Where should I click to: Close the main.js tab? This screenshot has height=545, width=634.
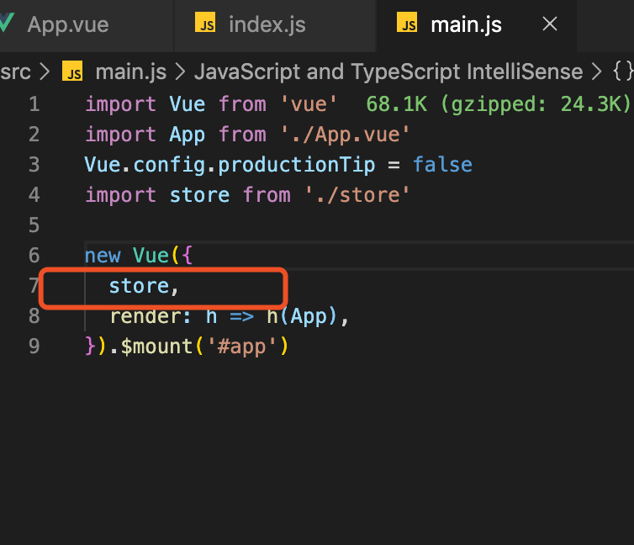[549, 24]
